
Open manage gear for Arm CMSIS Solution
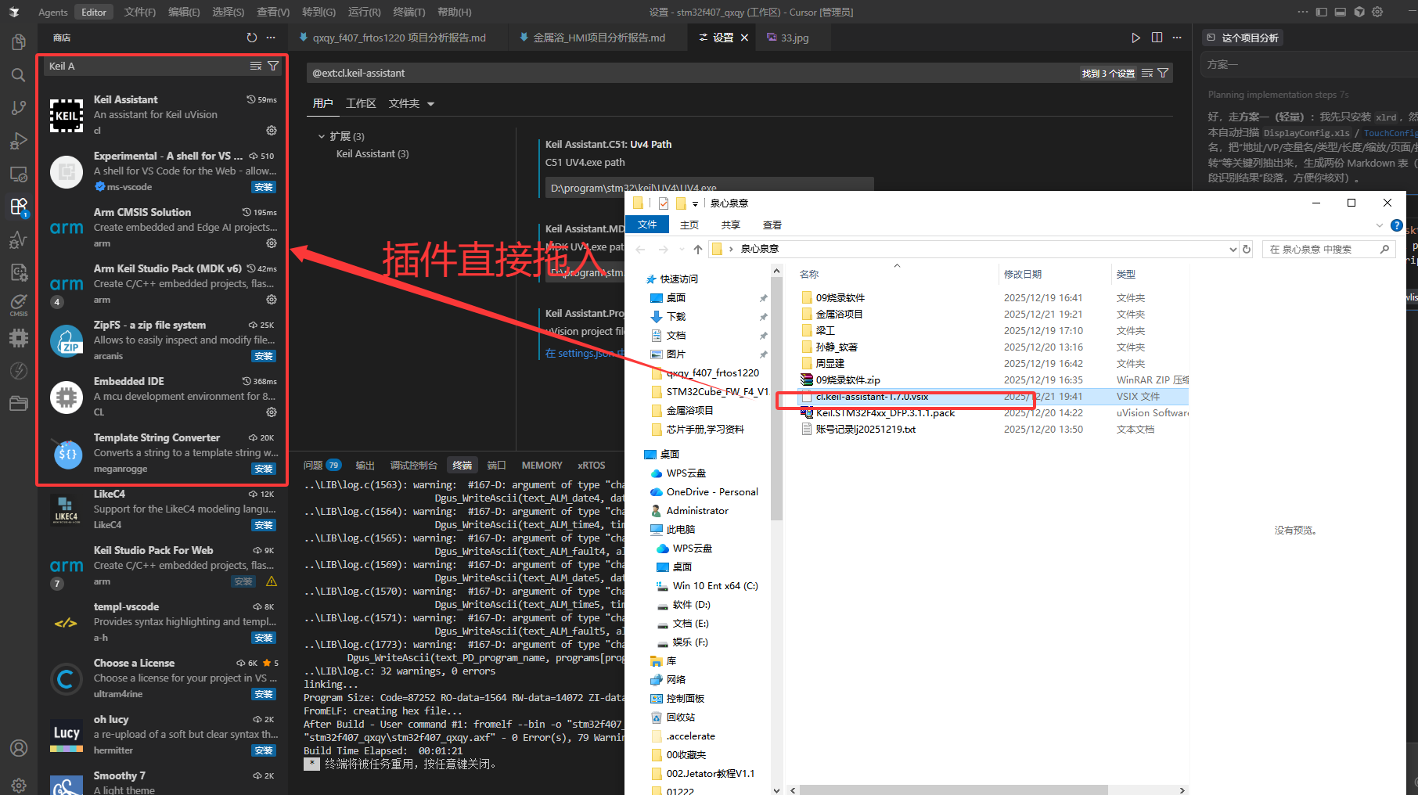coord(272,243)
